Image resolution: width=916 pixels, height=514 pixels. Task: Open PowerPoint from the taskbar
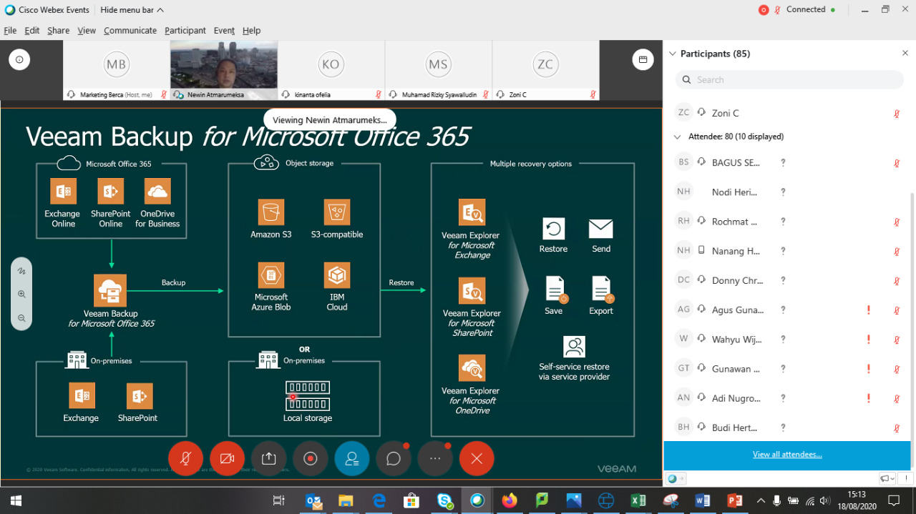point(734,500)
